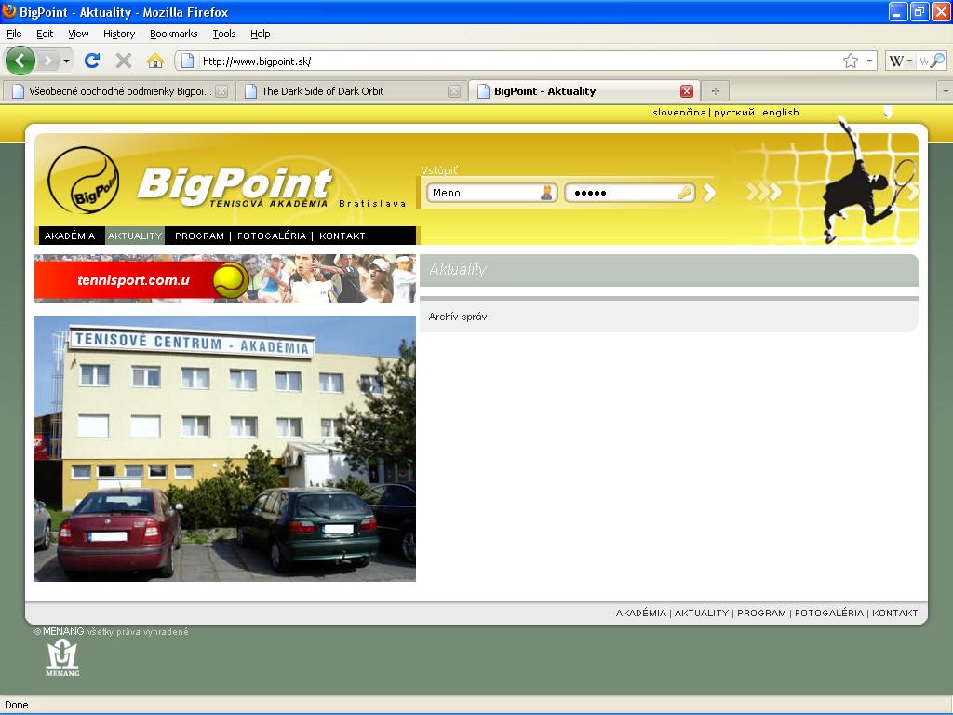Open a new tab with the plus button
Image resolution: width=953 pixels, height=715 pixels.
tap(715, 91)
